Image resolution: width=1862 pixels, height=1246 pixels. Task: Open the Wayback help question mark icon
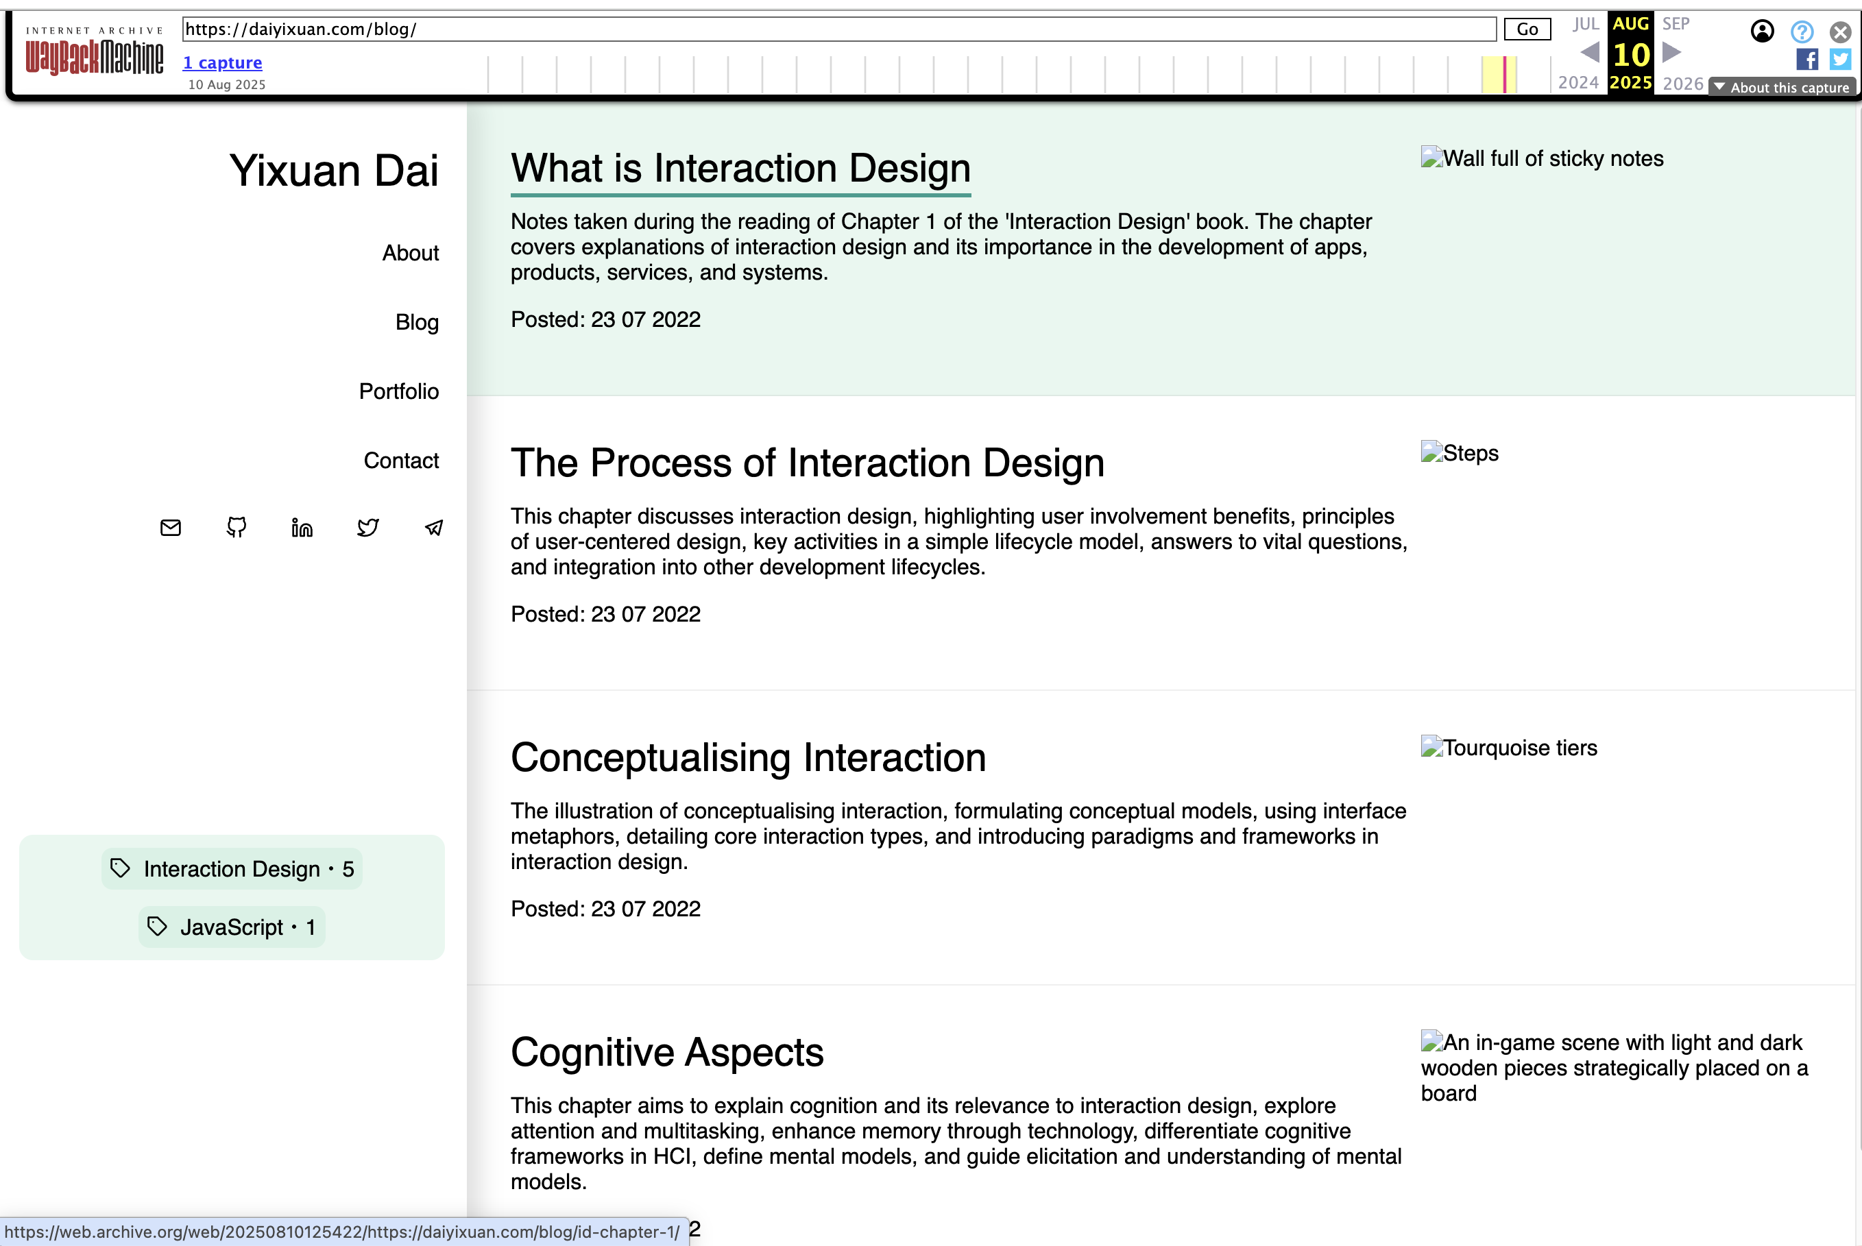pyautogui.click(x=1802, y=31)
